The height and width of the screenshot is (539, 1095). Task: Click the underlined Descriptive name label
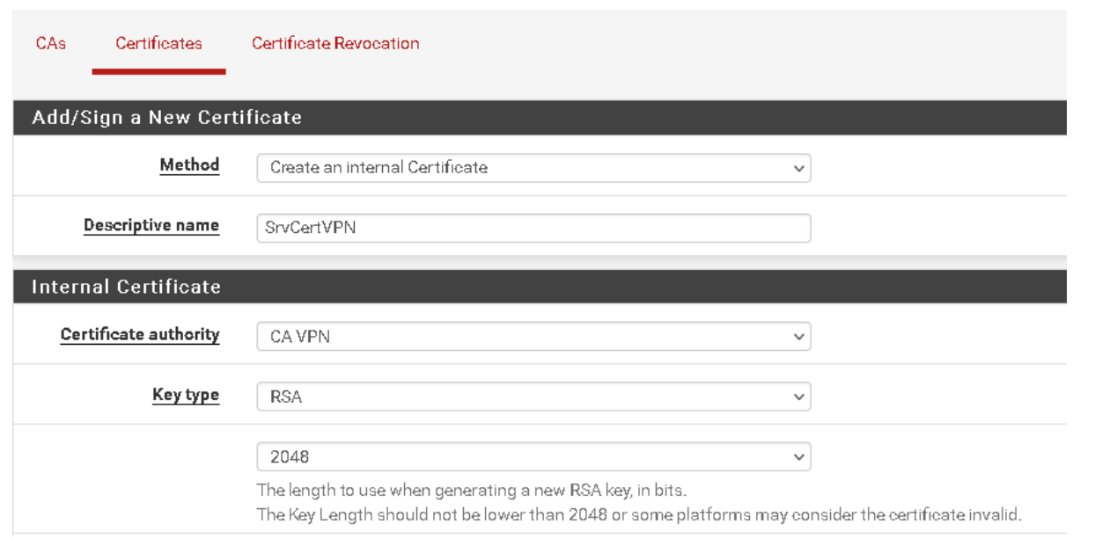[151, 225]
